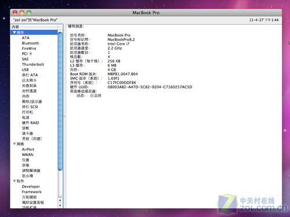Click the sidebar scroll up arrow

pyautogui.click(x=60, y=200)
